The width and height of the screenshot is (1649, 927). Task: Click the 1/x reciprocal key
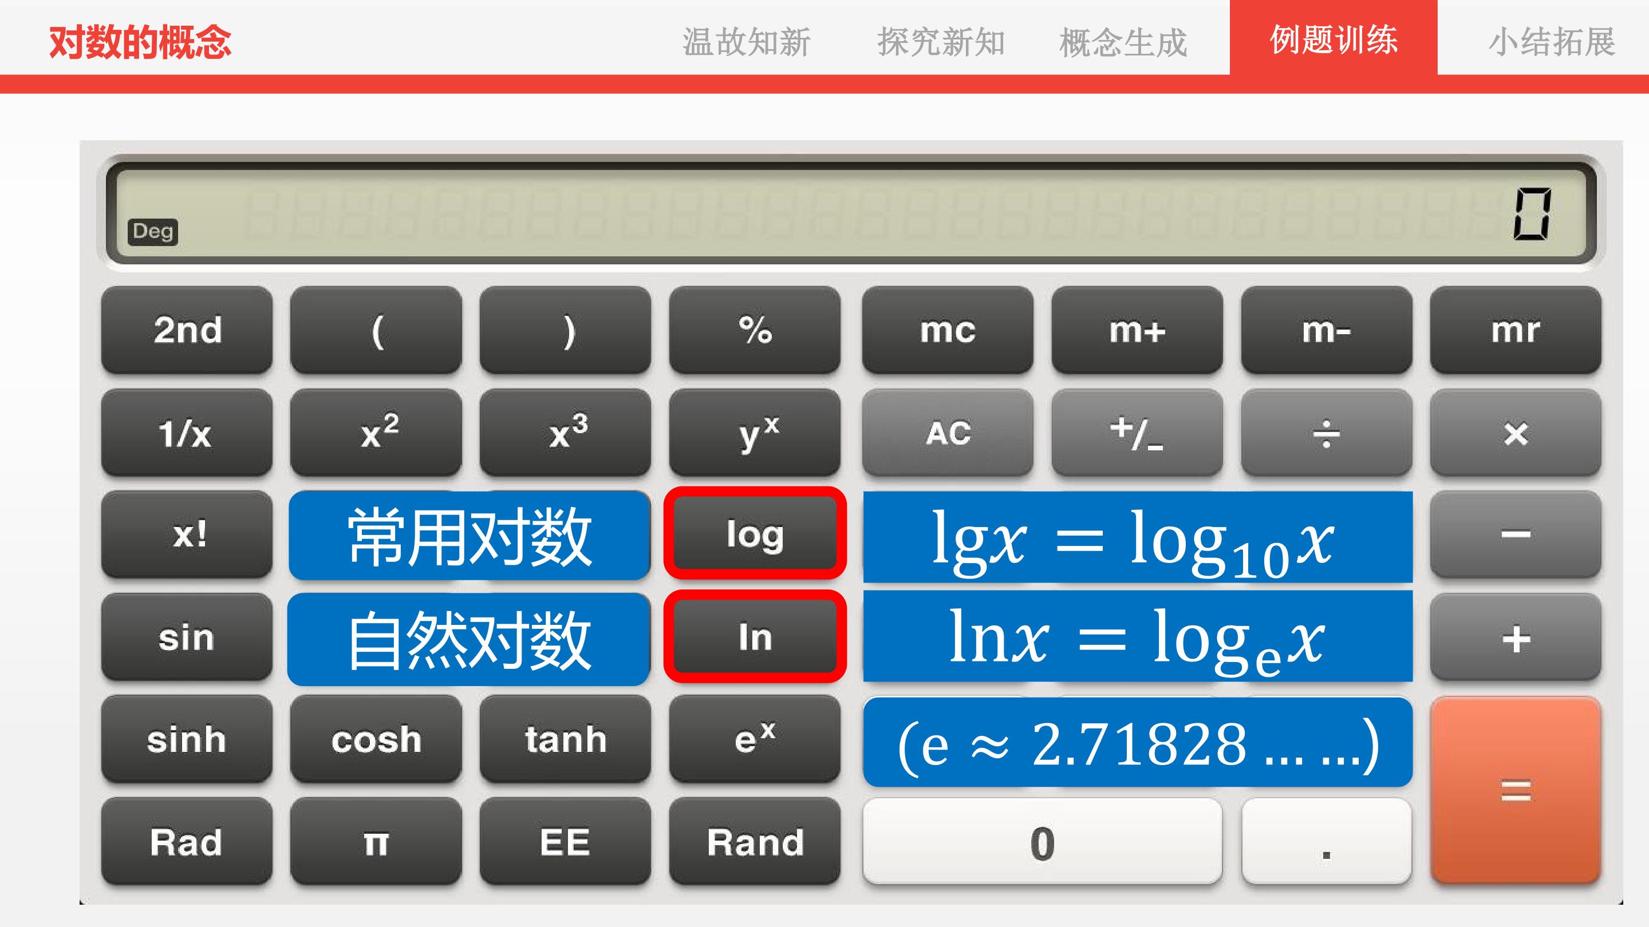(x=187, y=433)
